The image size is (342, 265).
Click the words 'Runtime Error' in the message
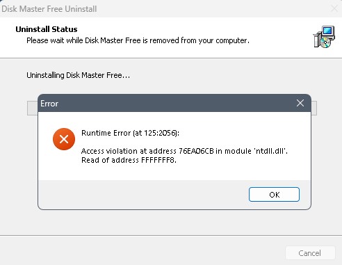pyautogui.click(x=106, y=133)
